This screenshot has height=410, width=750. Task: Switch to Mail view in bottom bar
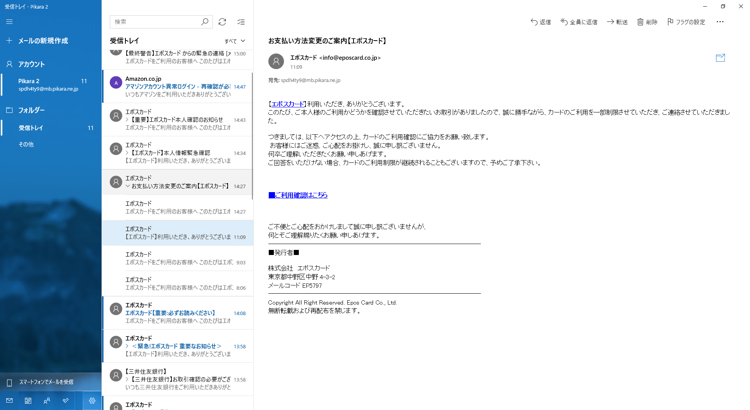pyautogui.click(x=9, y=401)
